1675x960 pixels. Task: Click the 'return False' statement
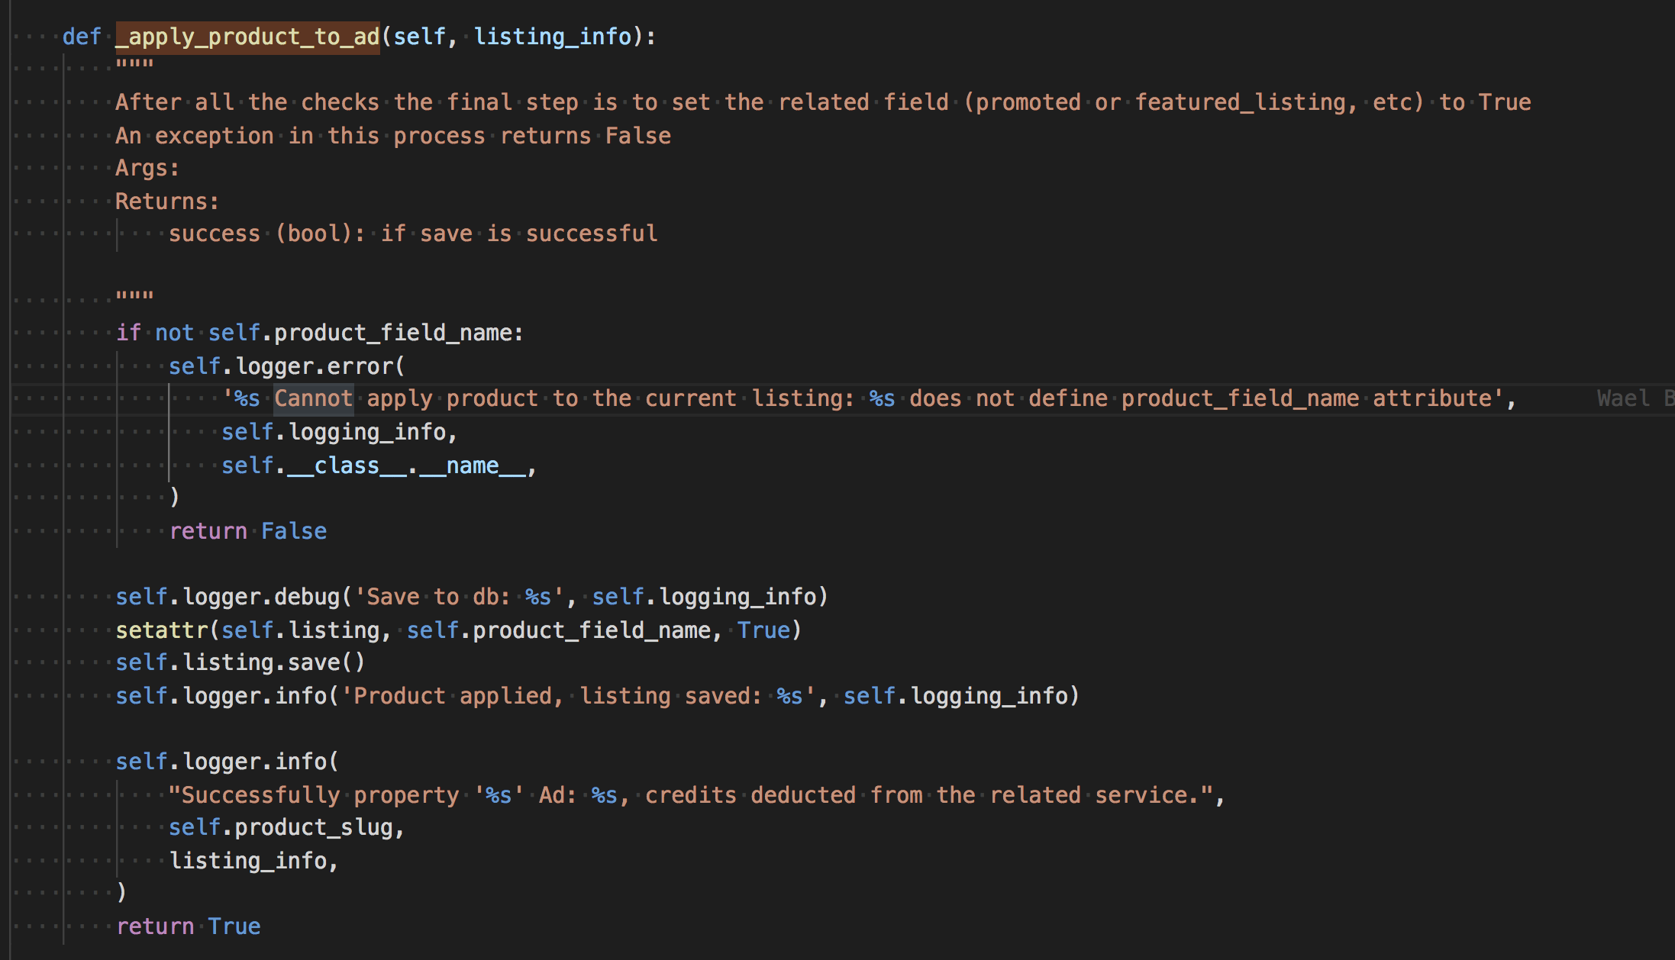(x=248, y=531)
